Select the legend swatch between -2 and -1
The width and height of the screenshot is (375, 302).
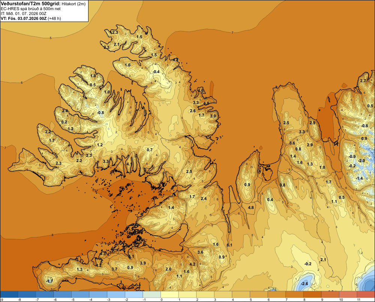click(x=134, y=294)
